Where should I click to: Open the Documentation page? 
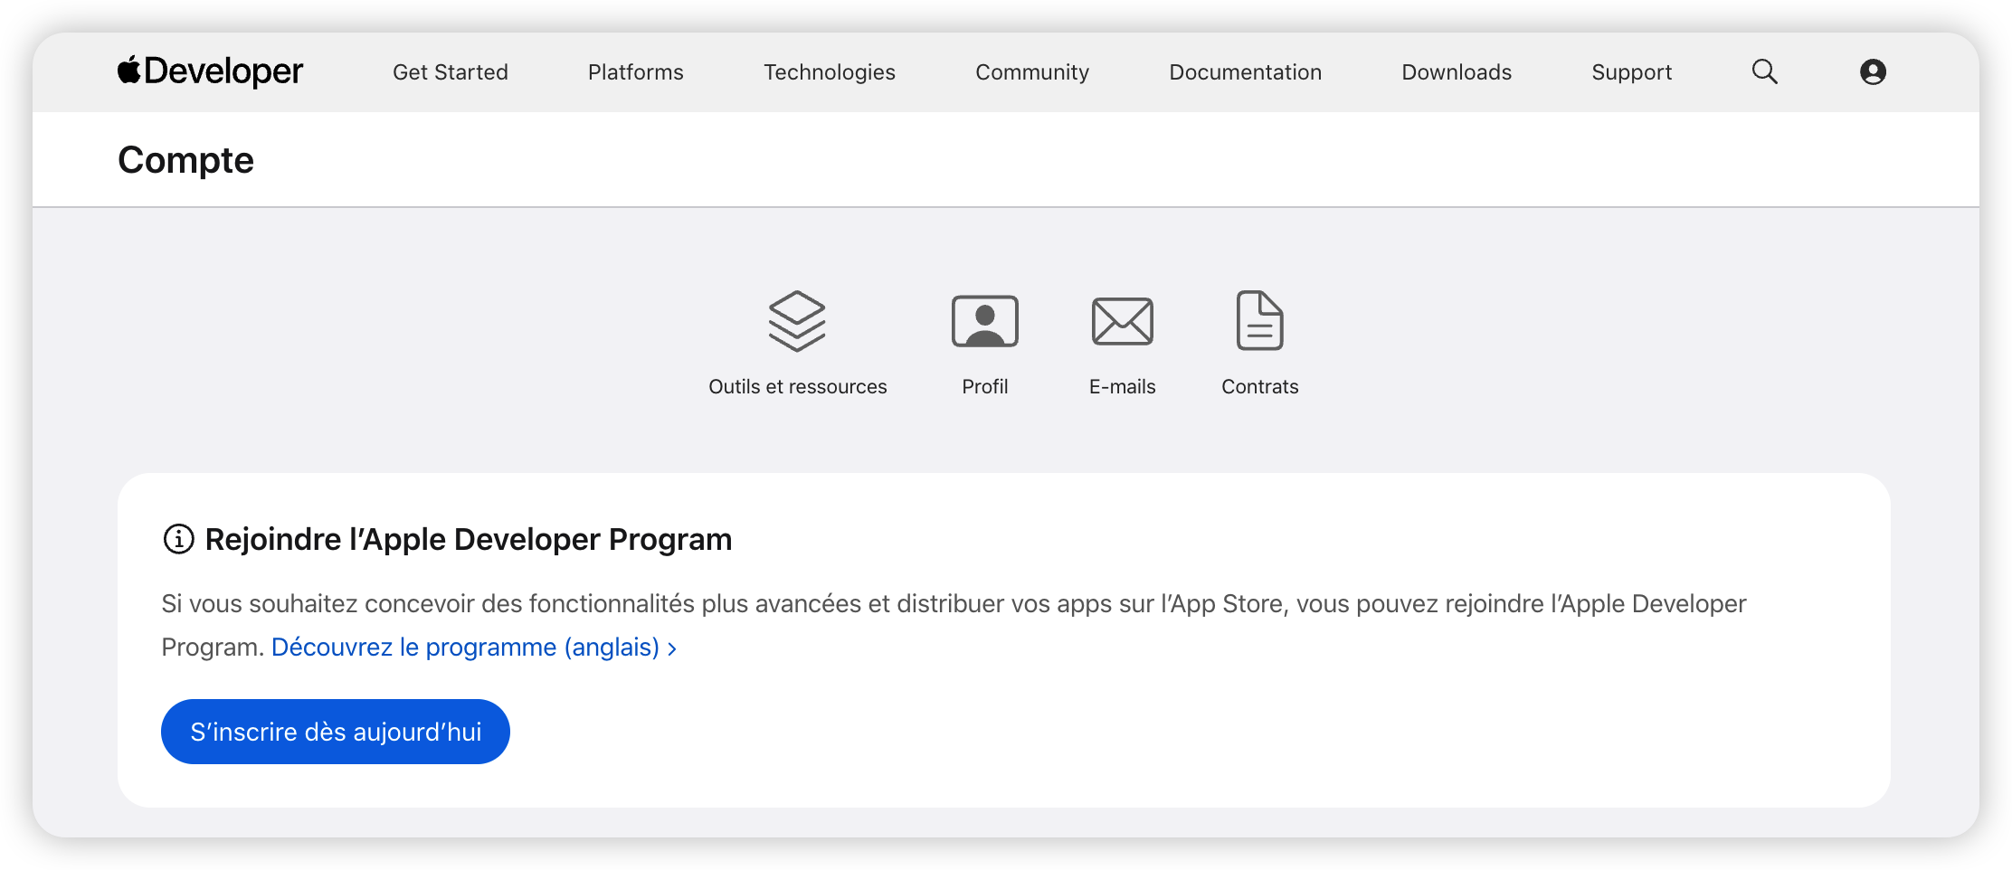point(1246,72)
